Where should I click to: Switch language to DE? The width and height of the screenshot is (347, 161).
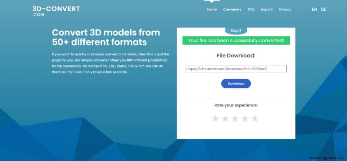coord(323,9)
